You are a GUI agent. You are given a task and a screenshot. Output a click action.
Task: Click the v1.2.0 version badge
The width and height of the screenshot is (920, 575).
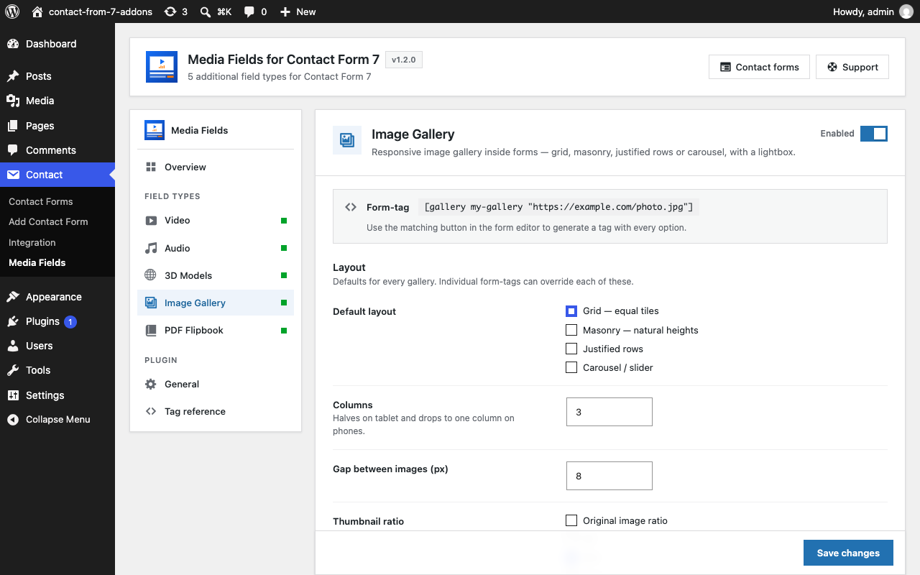(404, 60)
